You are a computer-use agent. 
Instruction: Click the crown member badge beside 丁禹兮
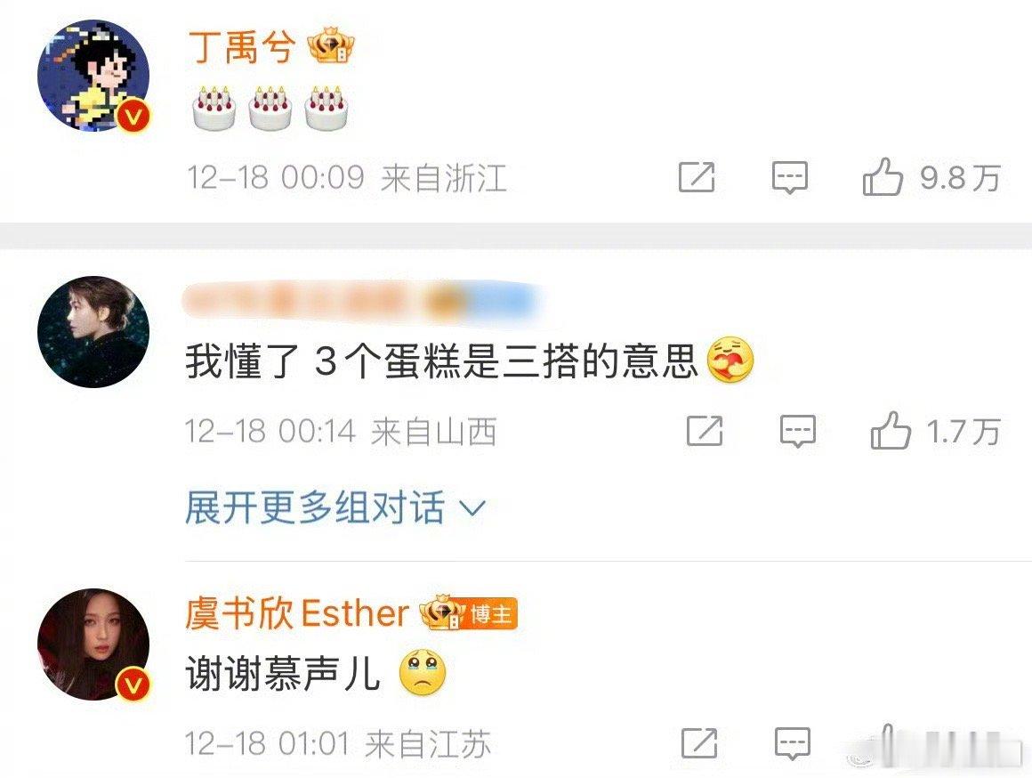(332, 46)
